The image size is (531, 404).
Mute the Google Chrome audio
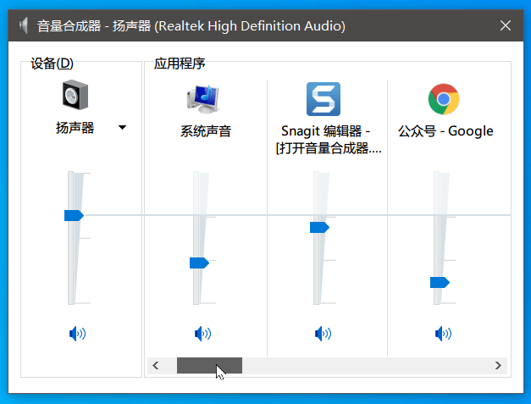click(x=443, y=334)
